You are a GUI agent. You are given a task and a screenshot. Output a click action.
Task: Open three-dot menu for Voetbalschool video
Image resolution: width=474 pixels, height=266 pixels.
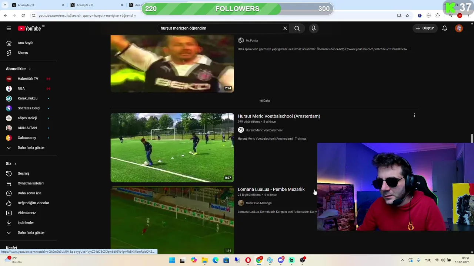pyautogui.click(x=414, y=116)
